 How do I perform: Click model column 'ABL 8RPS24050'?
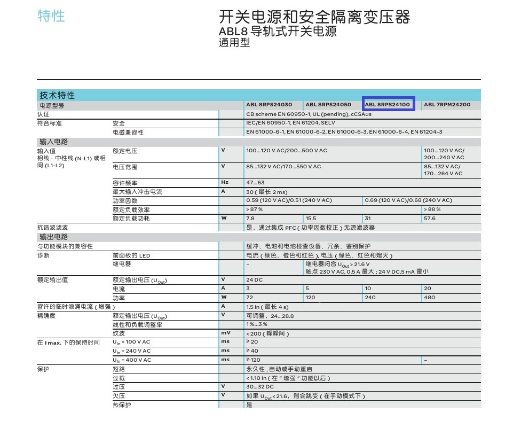[328, 105]
